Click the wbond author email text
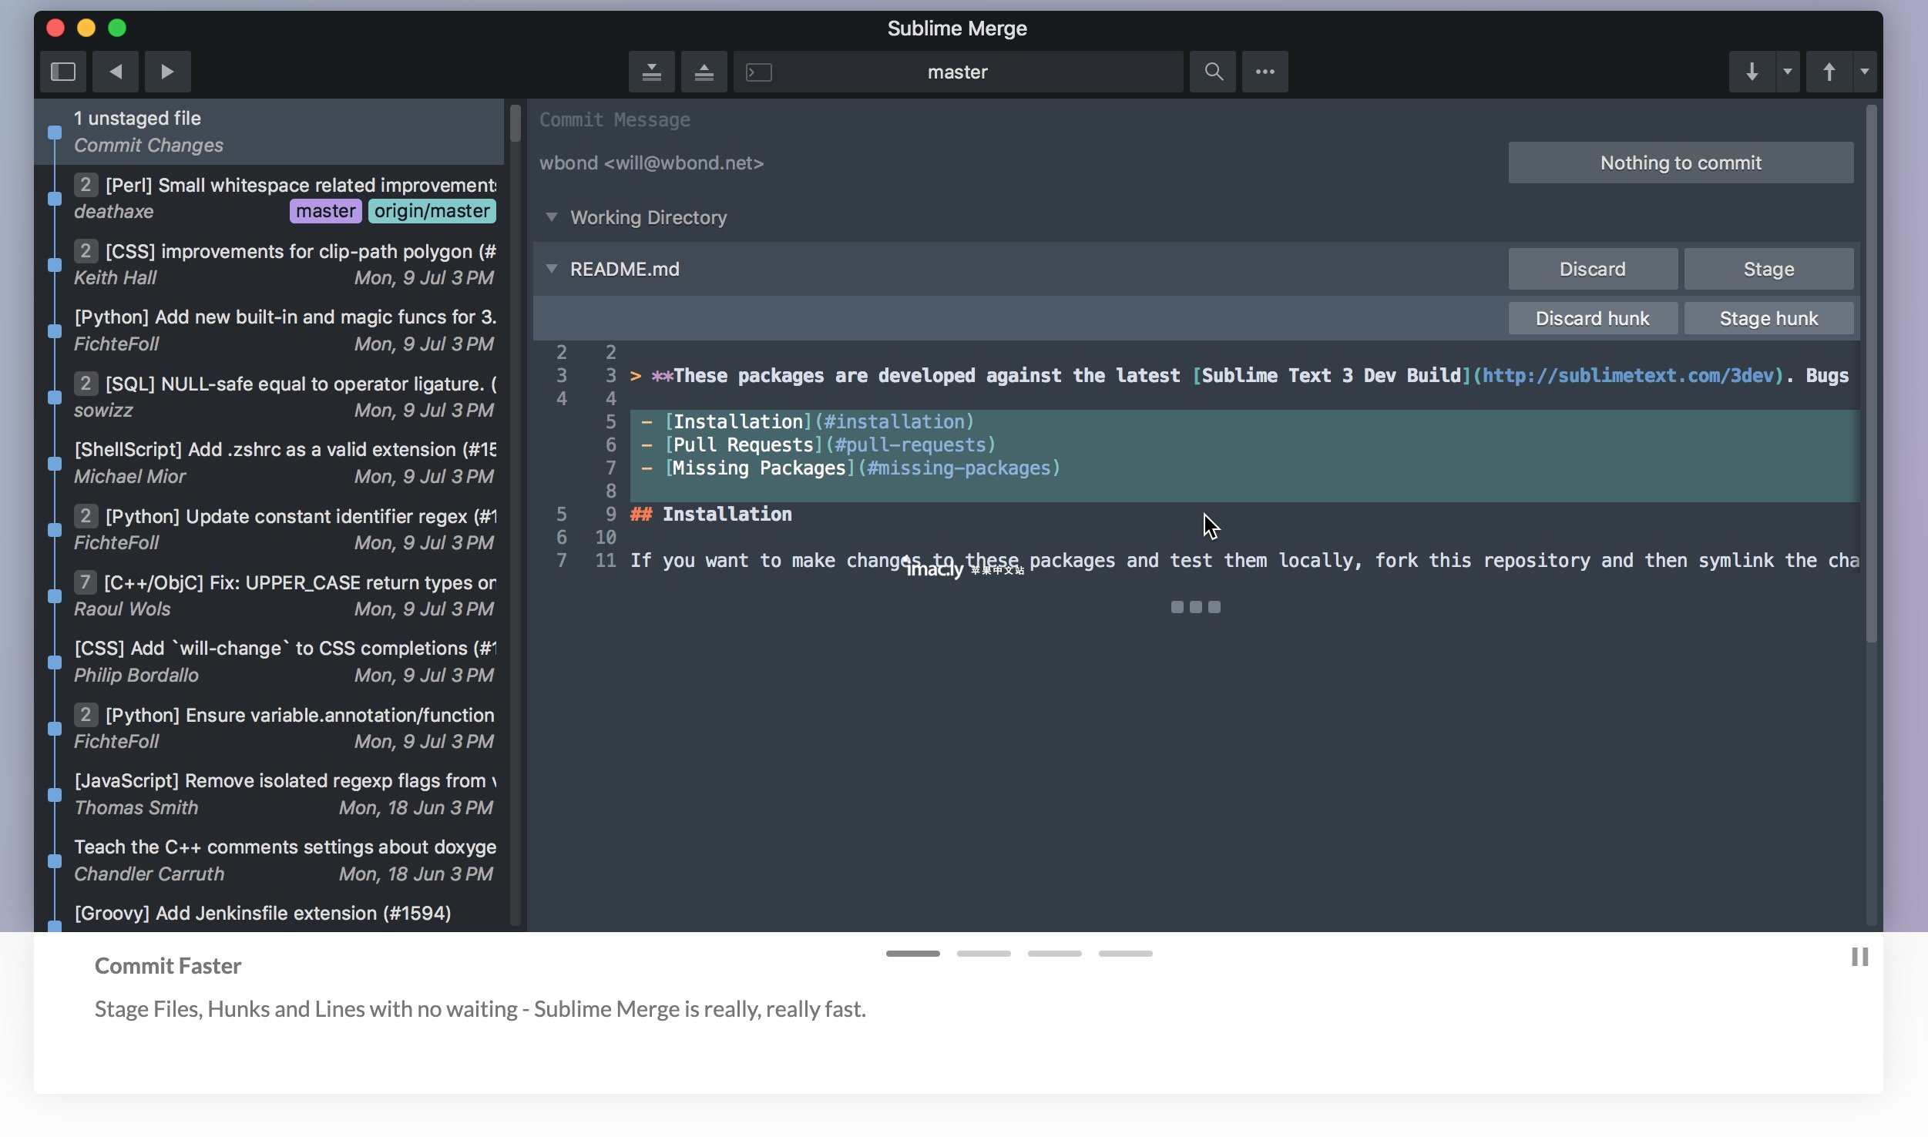This screenshot has width=1928, height=1137. coord(651,163)
